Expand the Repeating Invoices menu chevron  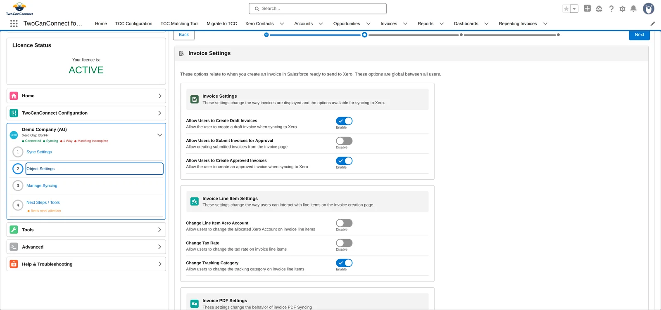545,24
